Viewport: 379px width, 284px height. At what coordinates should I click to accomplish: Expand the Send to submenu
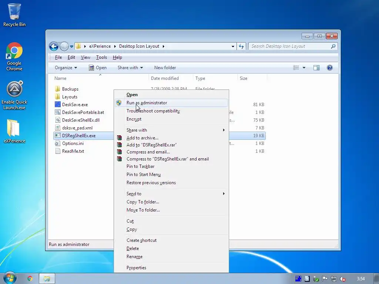tap(171, 194)
